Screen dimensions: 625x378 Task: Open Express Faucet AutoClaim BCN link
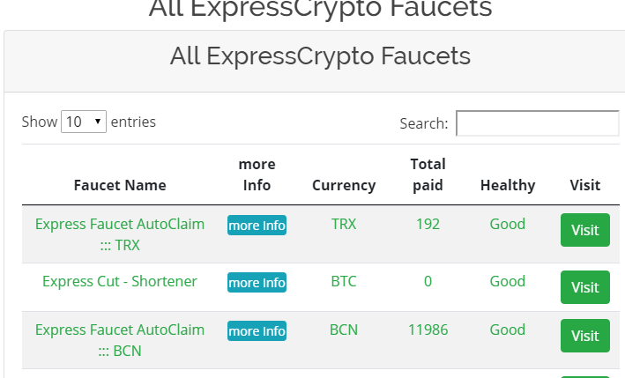120,340
